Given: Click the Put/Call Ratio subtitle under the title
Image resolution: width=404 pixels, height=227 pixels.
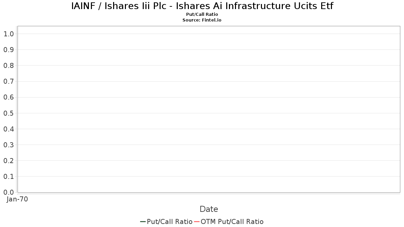Looking at the screenshot, I should tap(202, 14).
